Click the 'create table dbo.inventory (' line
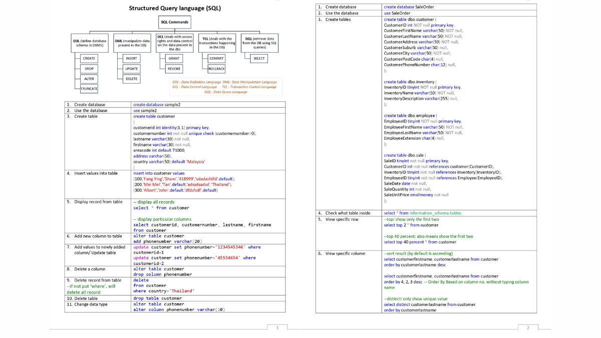The width and height of the screenshot is (601, 338). [411, 82]
